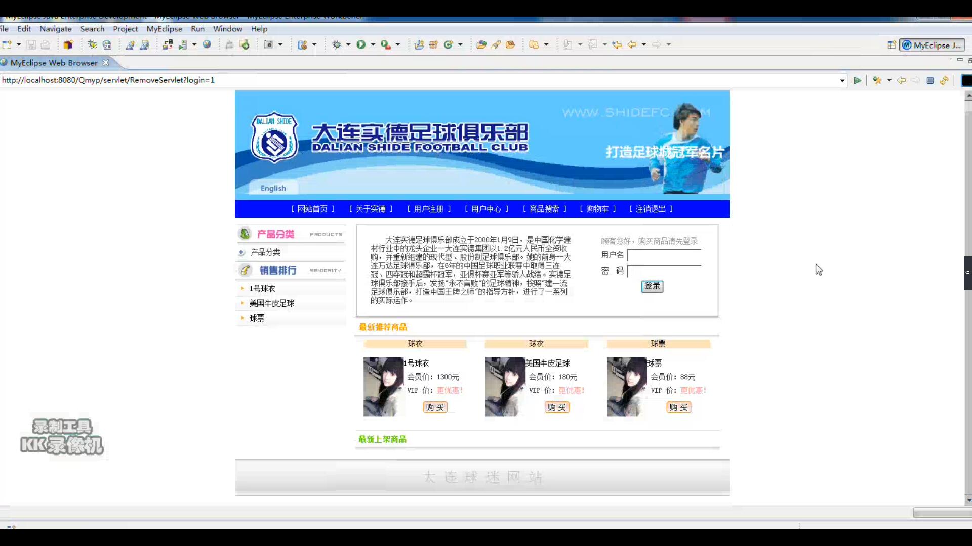This screenshot has height=546, width=972.
Task: Open the Back navigation history dropdown
Action: (x=644, y=44)
